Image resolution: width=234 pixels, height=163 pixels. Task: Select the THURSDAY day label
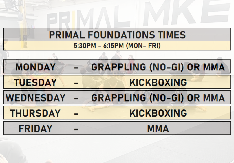click(x=35, y=113)
